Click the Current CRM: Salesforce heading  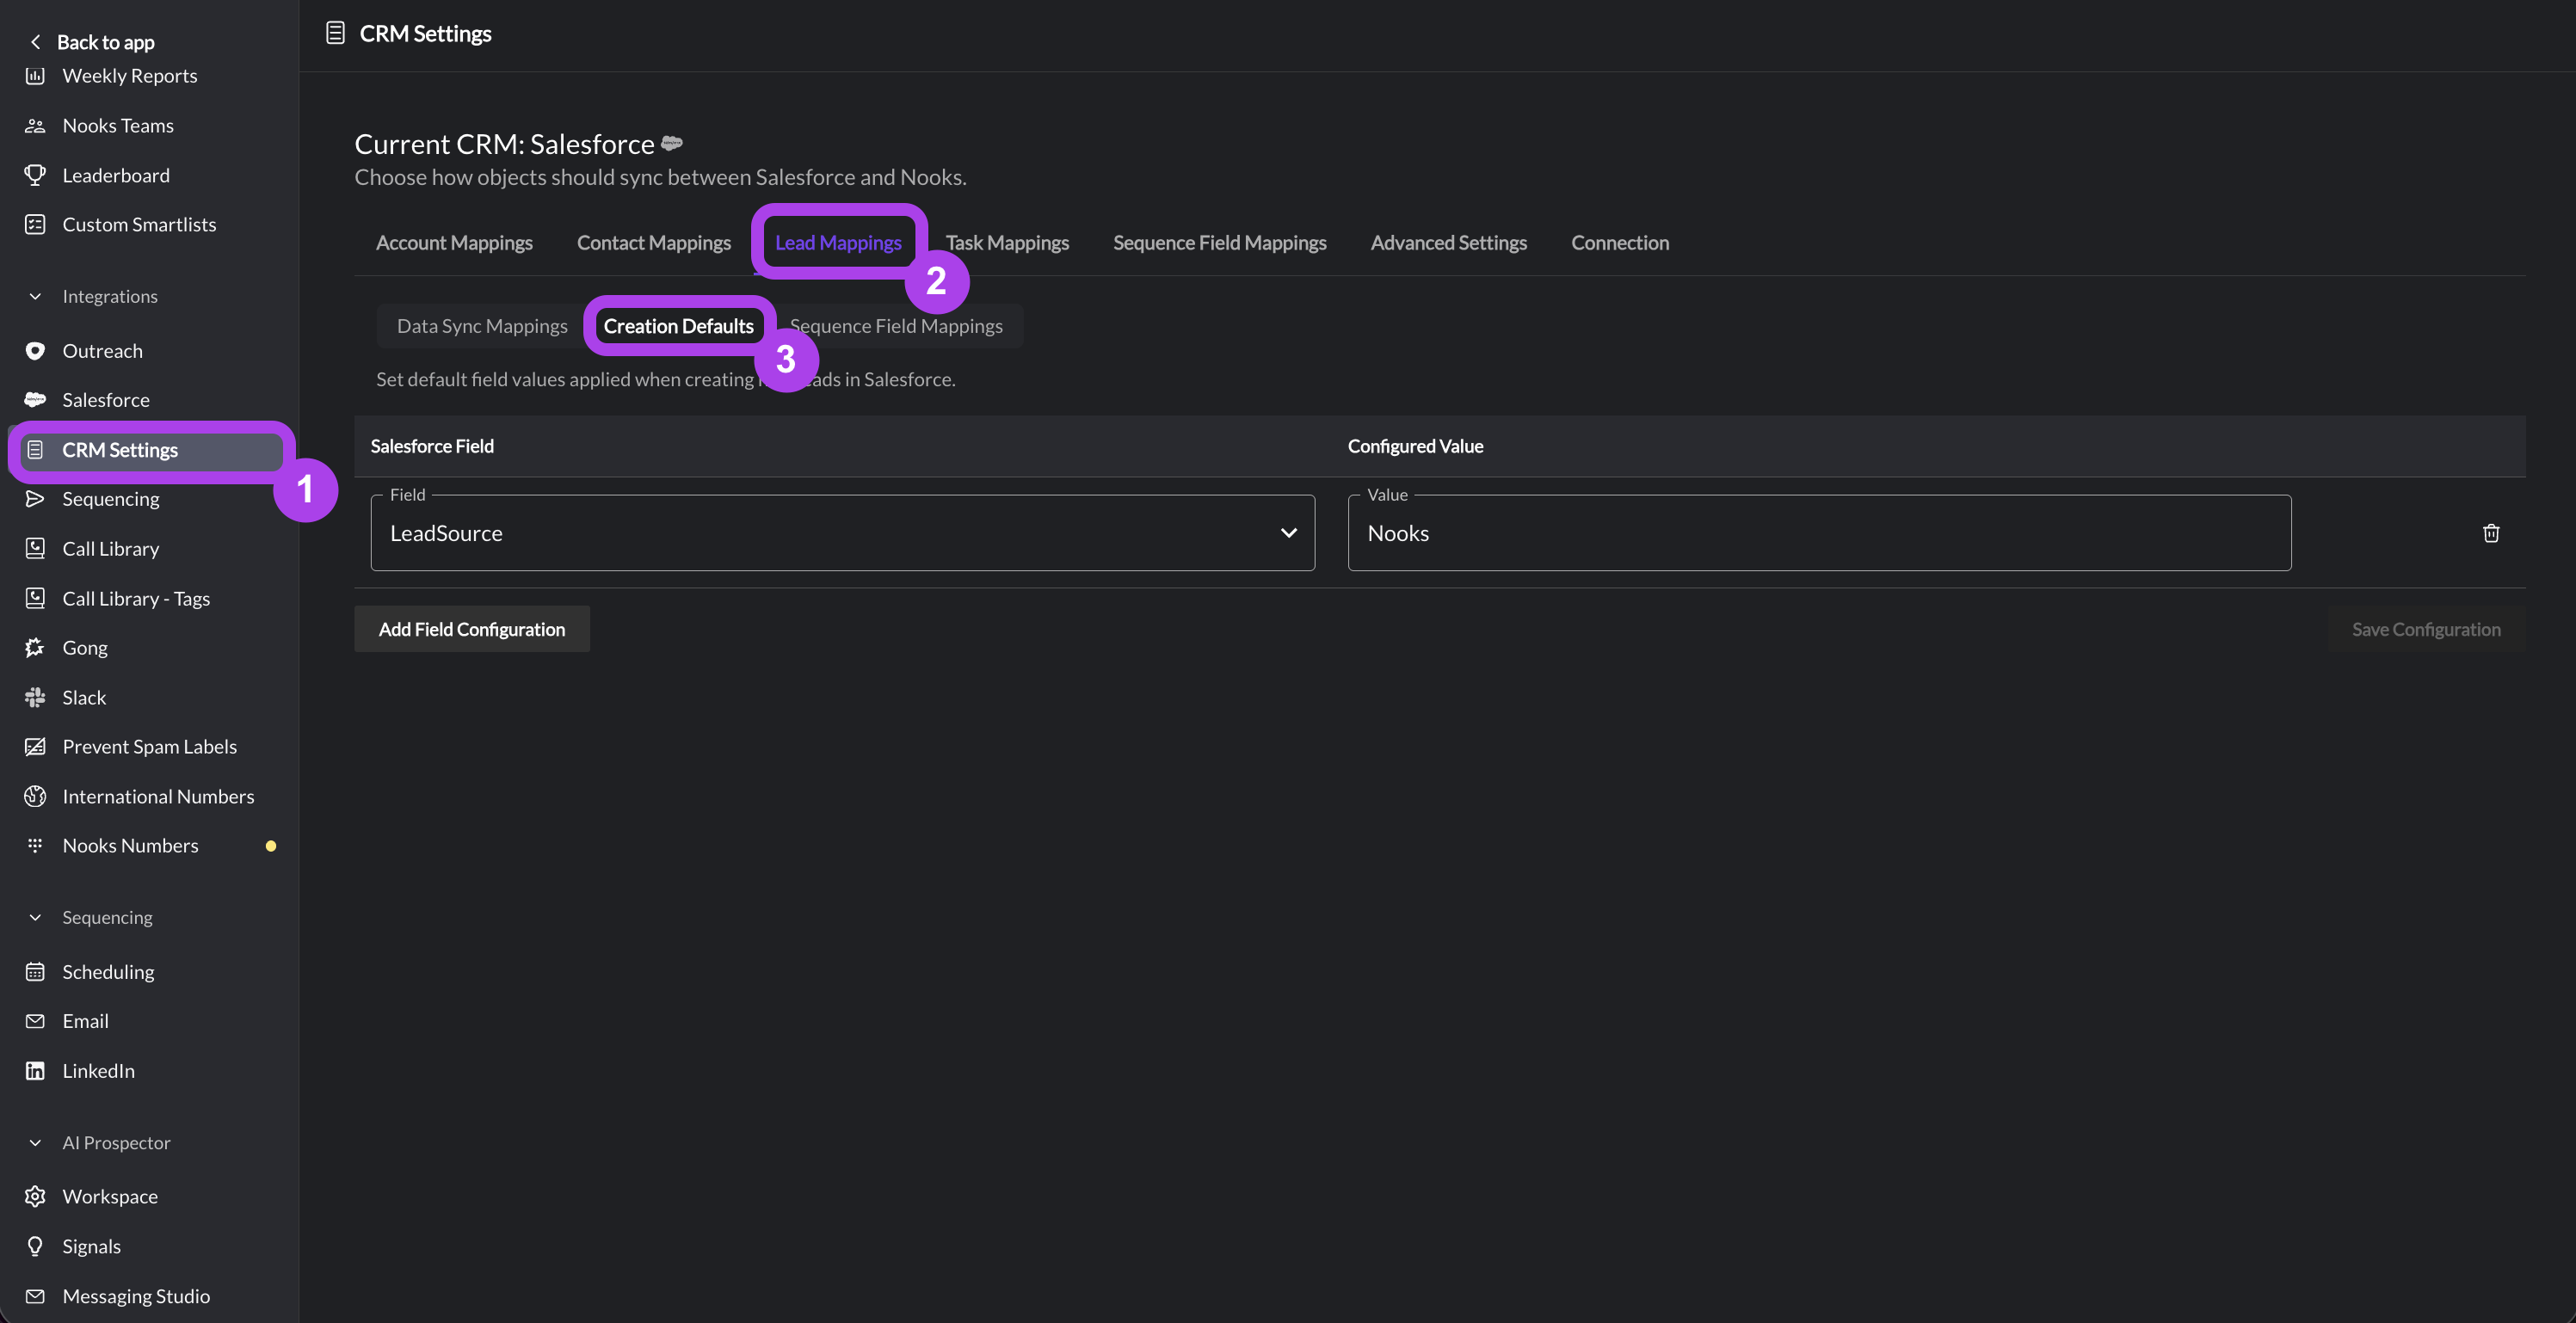click(x=504, y=144)
